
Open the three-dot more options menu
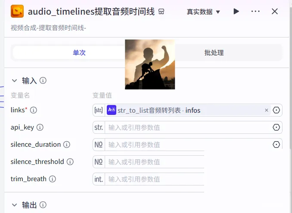pos(255,11)
